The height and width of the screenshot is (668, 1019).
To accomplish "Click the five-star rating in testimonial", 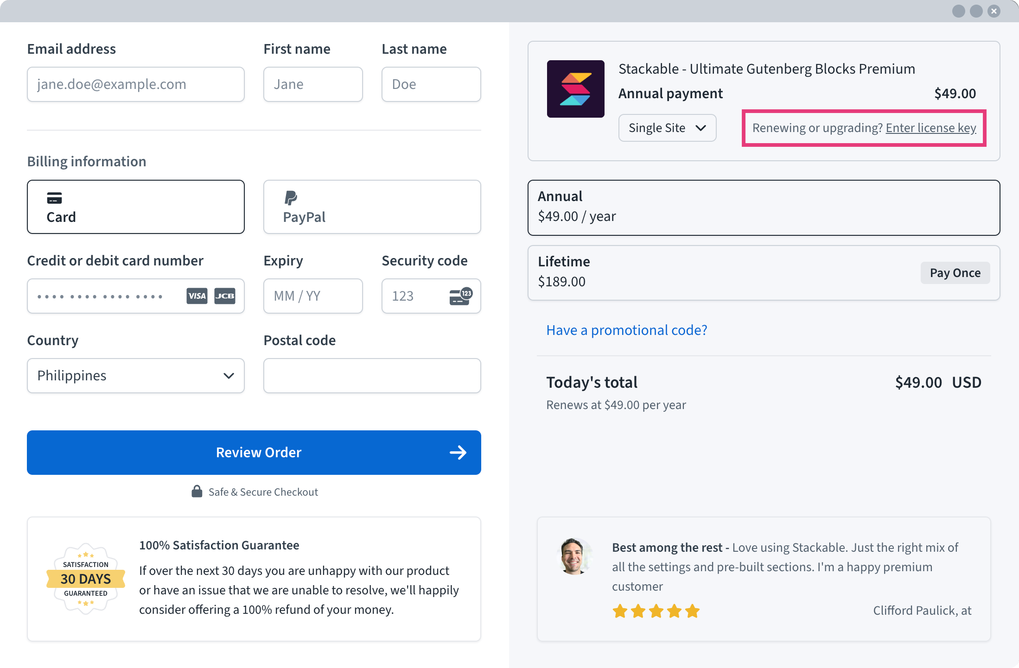I will [656, 611].
